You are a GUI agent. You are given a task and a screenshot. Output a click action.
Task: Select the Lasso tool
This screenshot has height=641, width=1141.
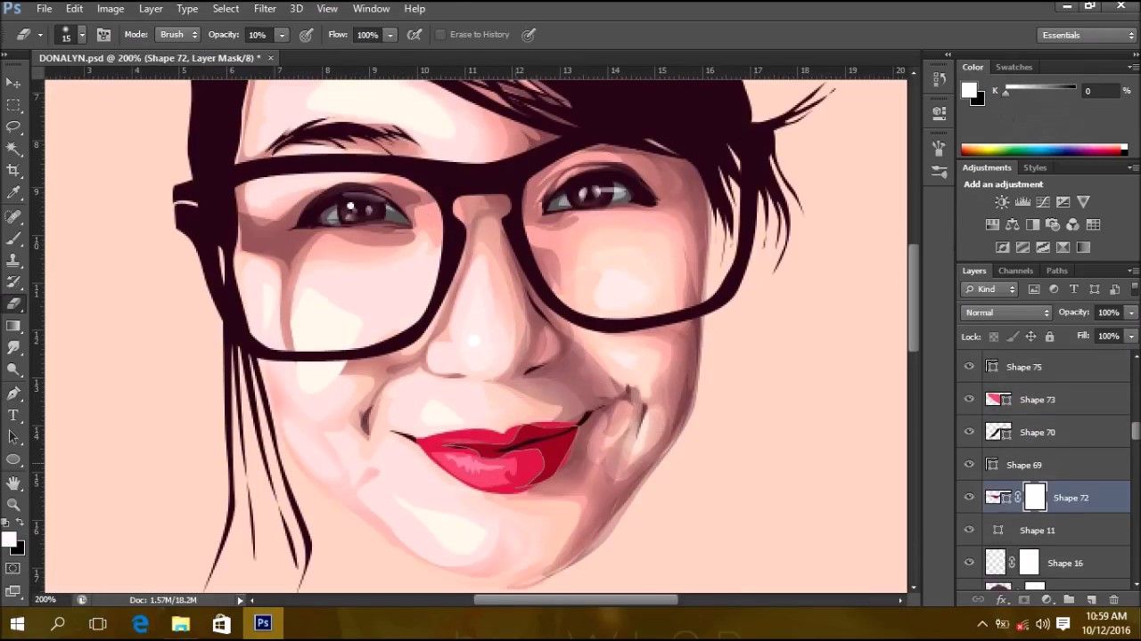tap(13, 126)
